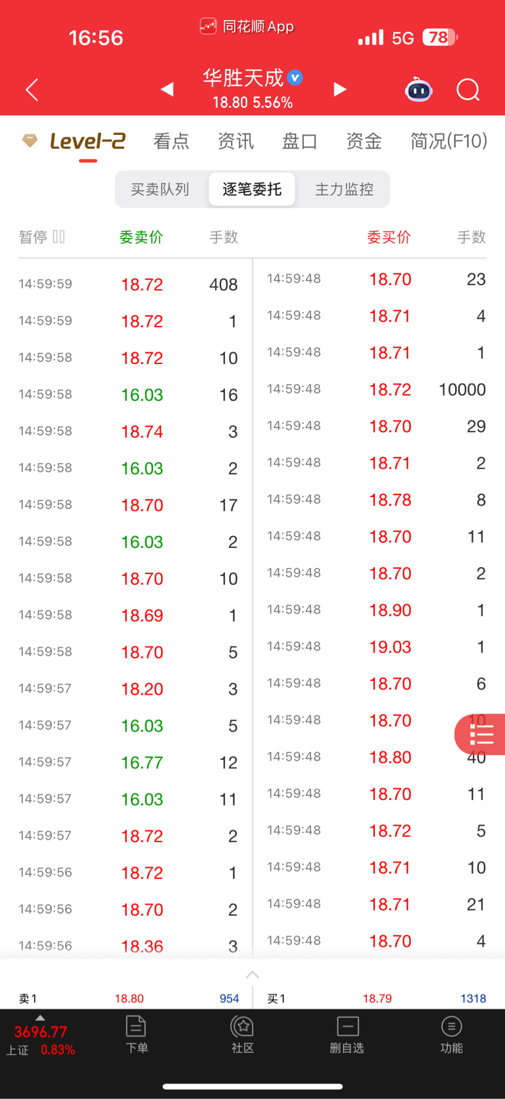Viewport: 505px width, 1099px height.
Task: Tap the buy-side 手数 column header
Action: coord(471,237)
